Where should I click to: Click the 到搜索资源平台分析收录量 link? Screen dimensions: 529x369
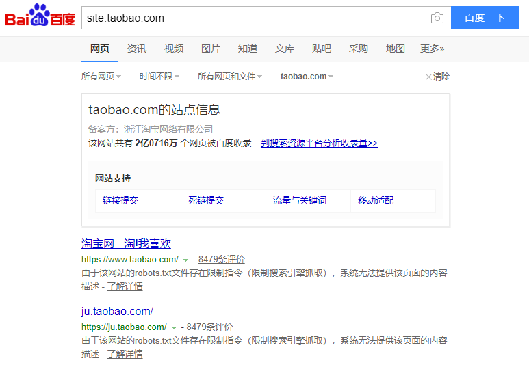(x=319, y=143)
